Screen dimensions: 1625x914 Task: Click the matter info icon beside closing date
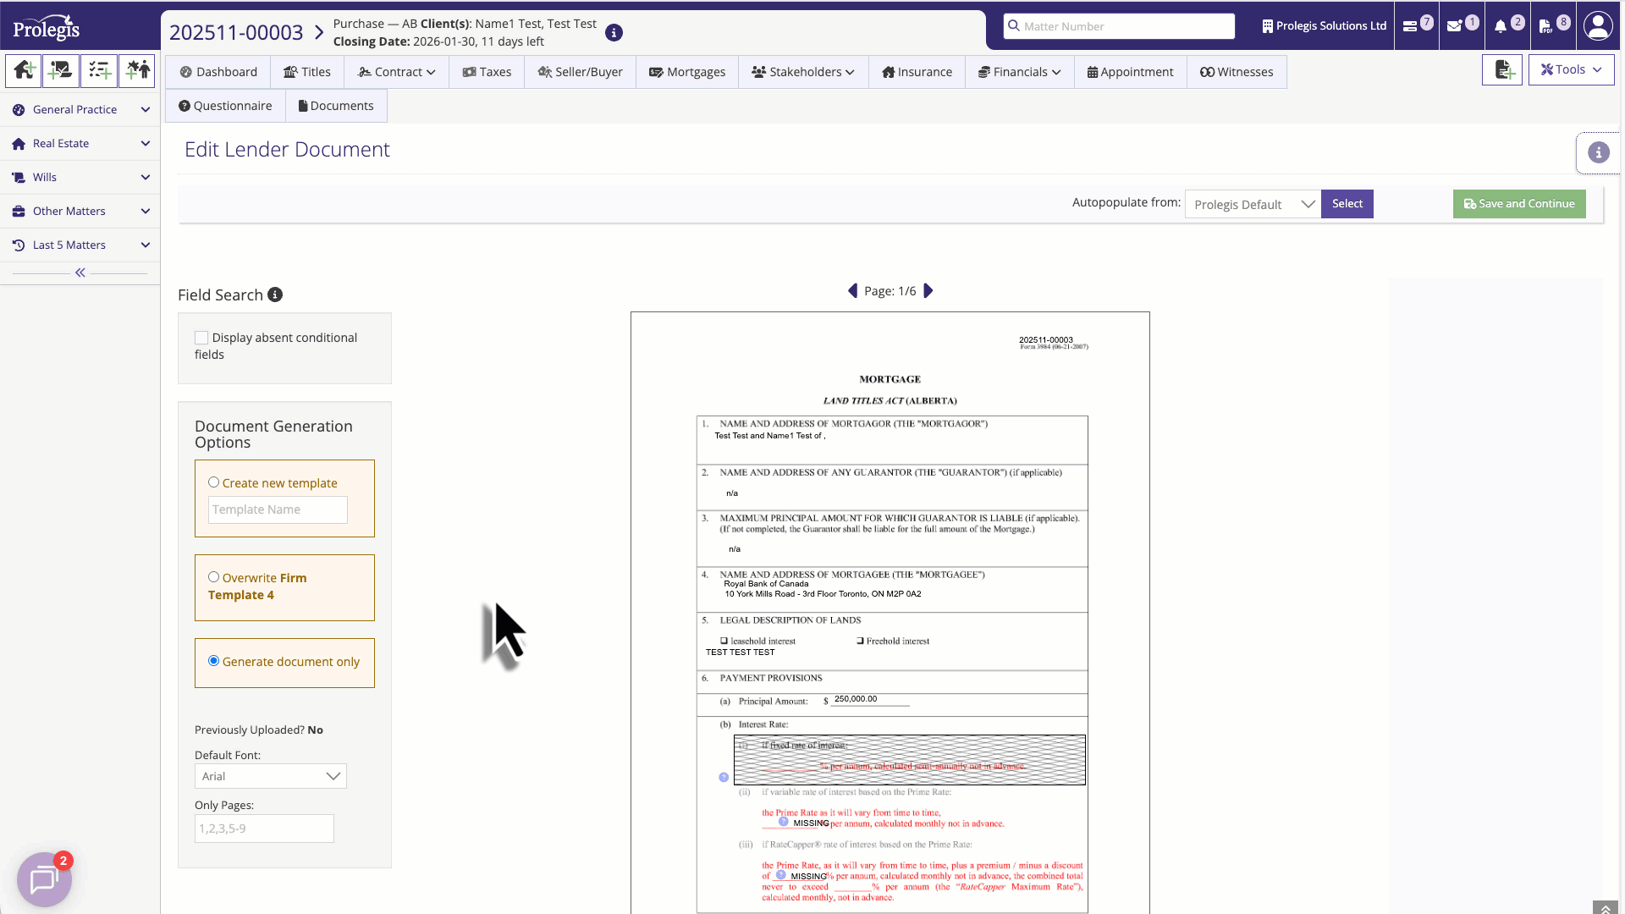(x=614, y=33)
